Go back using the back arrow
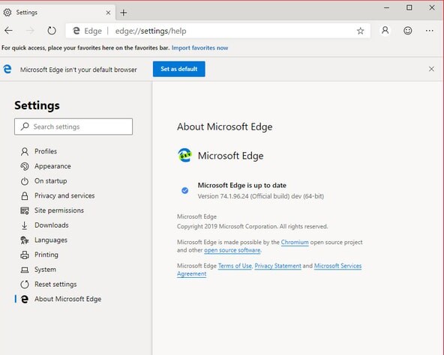Viewport: 444px width, 355px height. click(x=8, y=31)
